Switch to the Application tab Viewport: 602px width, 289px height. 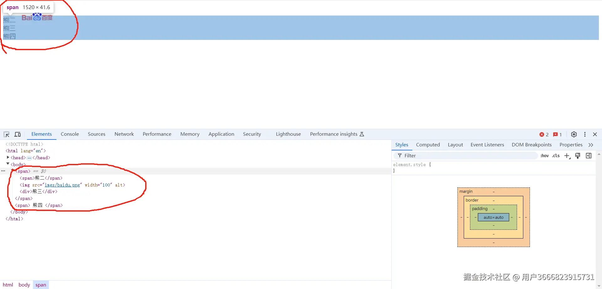pyautogui.click(x=221, y=134)
